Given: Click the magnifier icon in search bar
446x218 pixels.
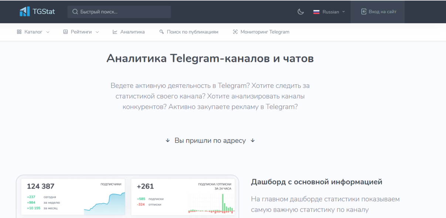Looking at the screenshot, I should [x=75, y=12].
